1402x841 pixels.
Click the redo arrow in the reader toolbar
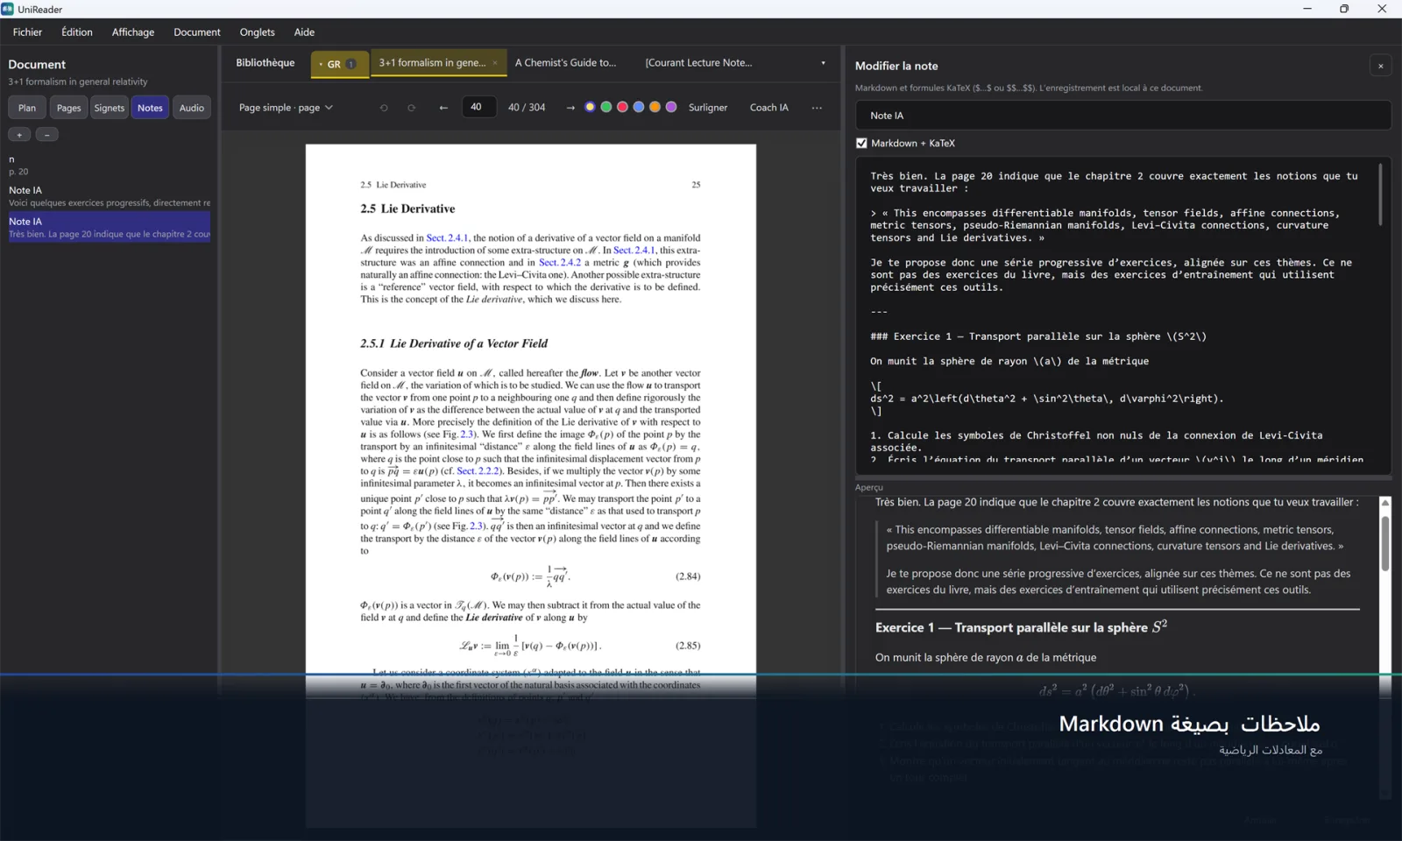coord(412,108)
